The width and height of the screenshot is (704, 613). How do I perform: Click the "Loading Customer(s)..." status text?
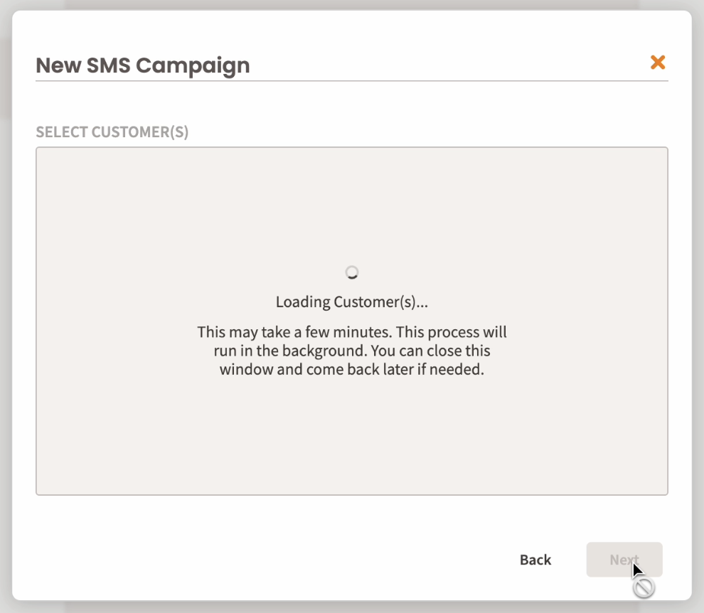(351, 302)
